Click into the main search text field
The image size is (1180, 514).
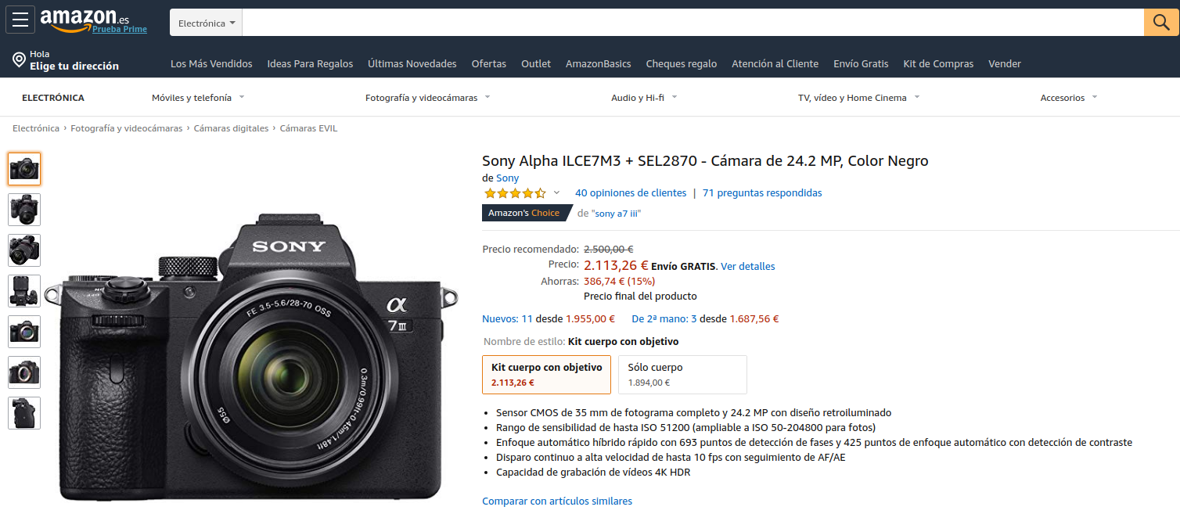(693, 23)
